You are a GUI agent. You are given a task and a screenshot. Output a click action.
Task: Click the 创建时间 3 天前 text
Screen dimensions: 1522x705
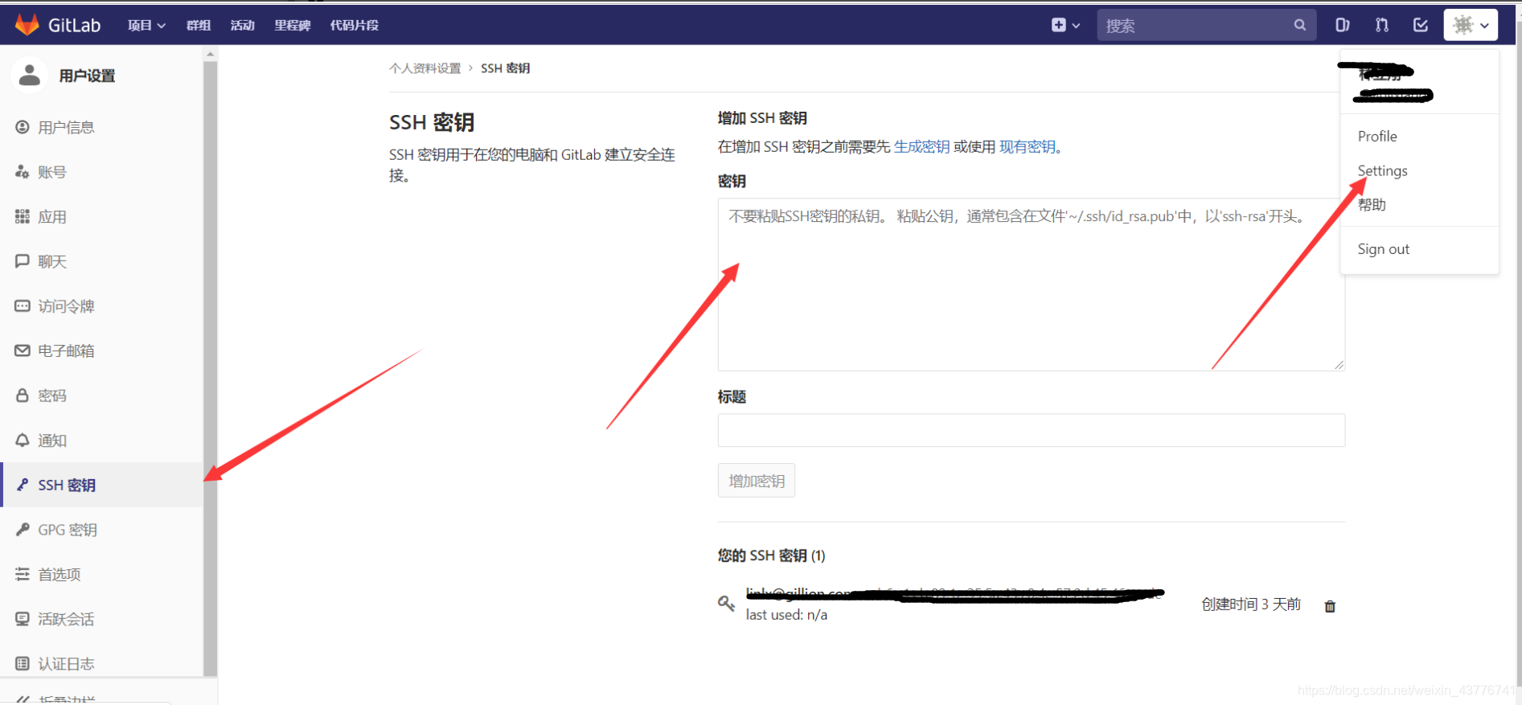[x=1251, y=604]
